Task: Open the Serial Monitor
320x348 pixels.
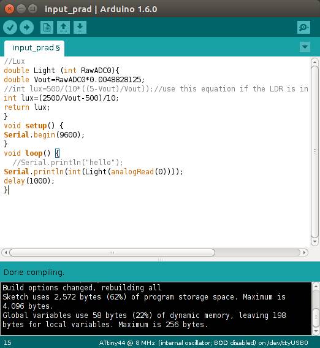Action: pyautogui.click(x=303, y=27)
